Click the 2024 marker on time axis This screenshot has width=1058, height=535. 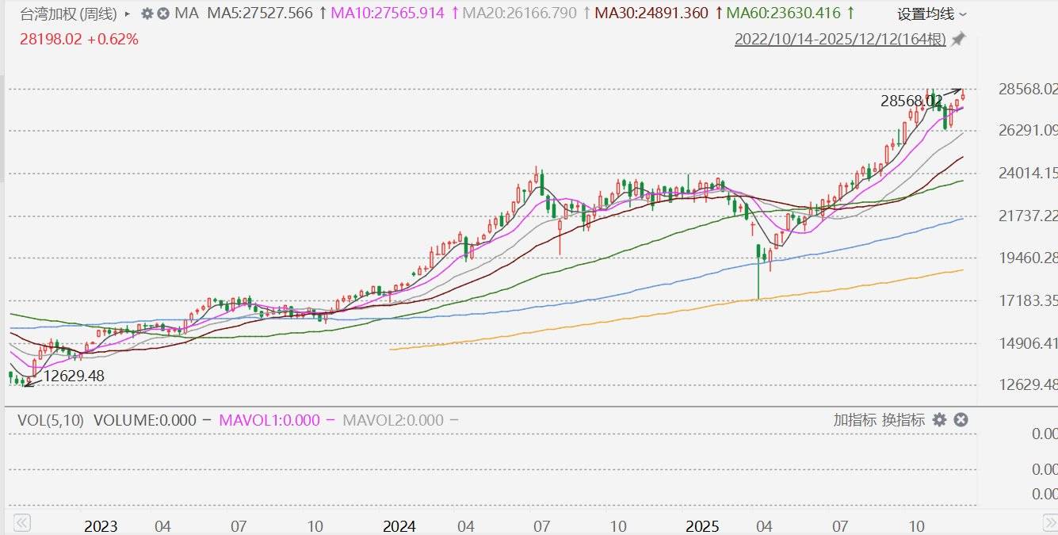click(399, 526)
